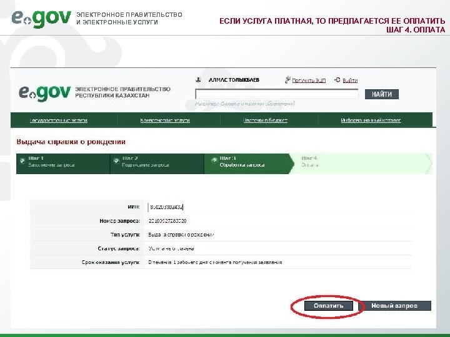
Task: Click the Оплатить payment button
Action: coord(328,306)
